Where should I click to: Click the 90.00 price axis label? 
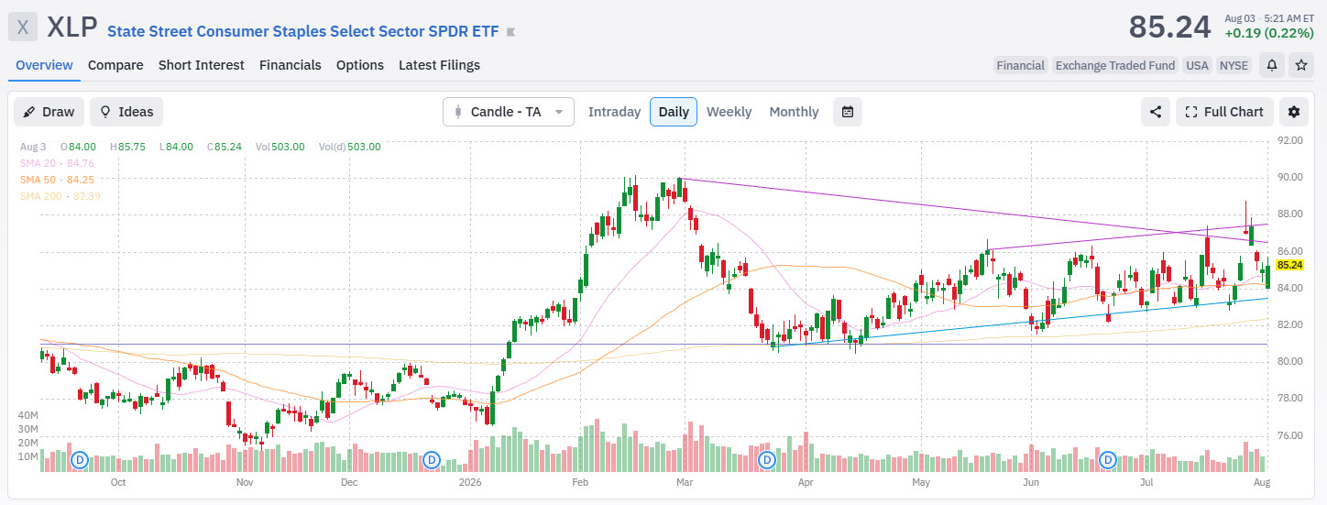[1290, 177]
